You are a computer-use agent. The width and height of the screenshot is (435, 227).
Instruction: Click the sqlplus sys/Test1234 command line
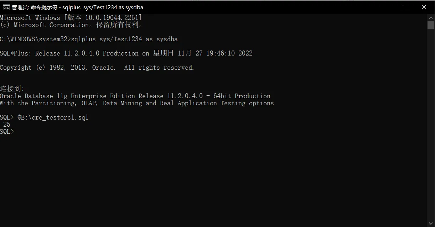[x=124, y=39]
